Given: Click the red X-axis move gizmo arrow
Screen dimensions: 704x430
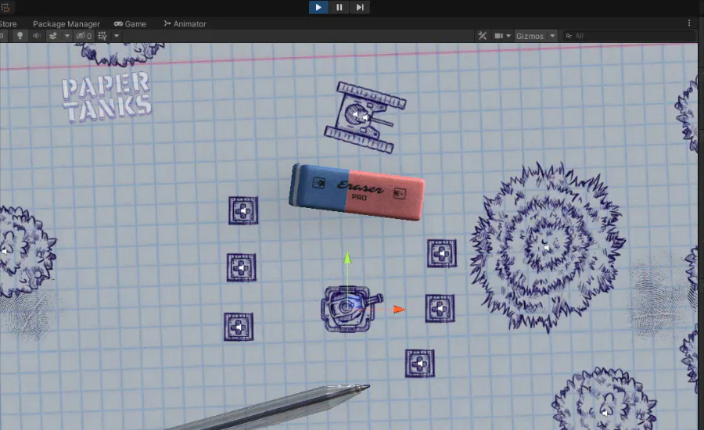Looking at the screenshot, I should pyautogui.click(x=399, y=310).
